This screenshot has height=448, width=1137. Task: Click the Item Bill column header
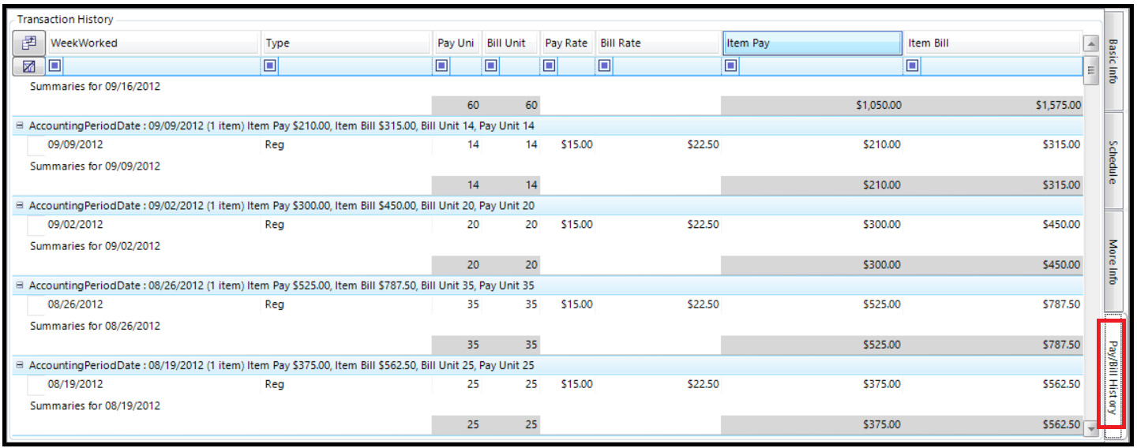[993, 43]
